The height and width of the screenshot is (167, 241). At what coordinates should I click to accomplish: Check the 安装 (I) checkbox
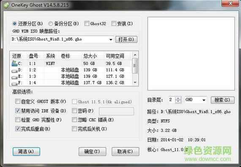pos(114,23)
